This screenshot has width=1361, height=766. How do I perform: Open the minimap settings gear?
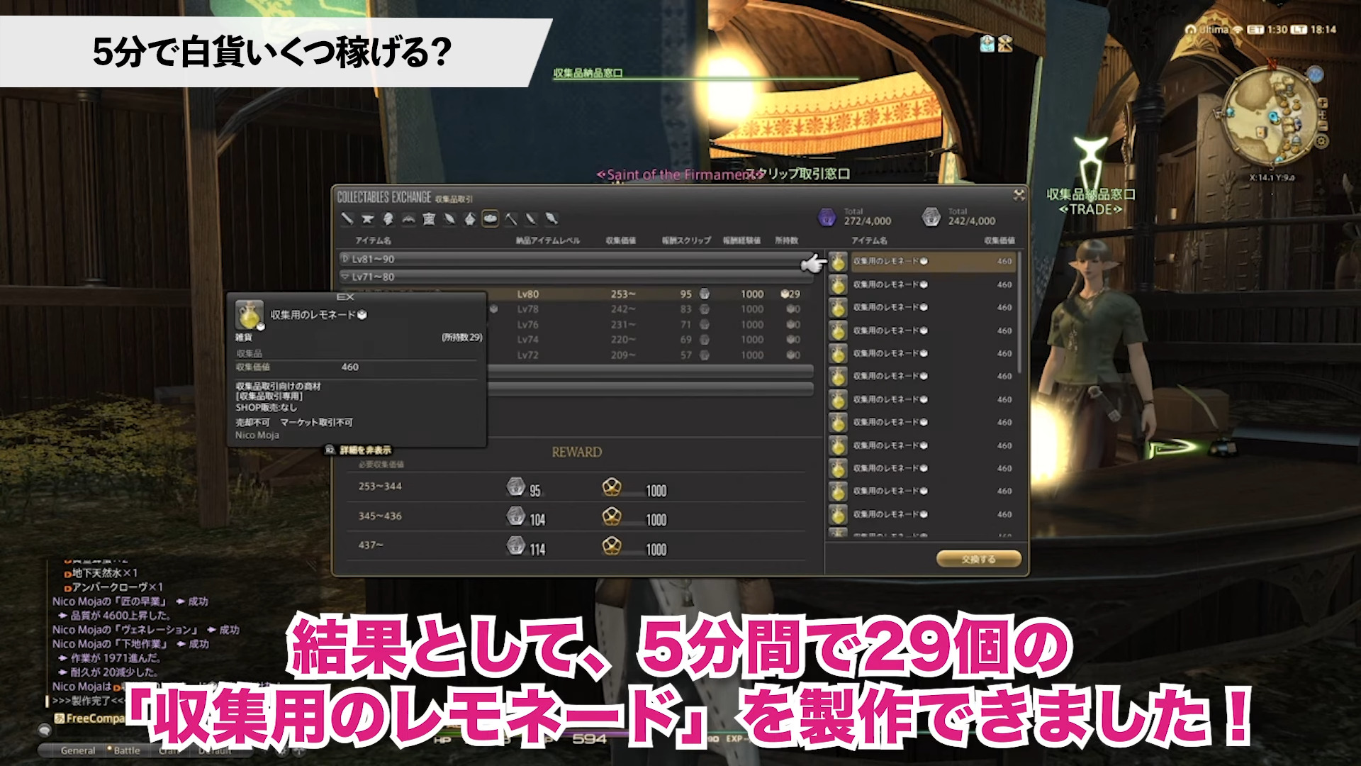[1322, 141]
